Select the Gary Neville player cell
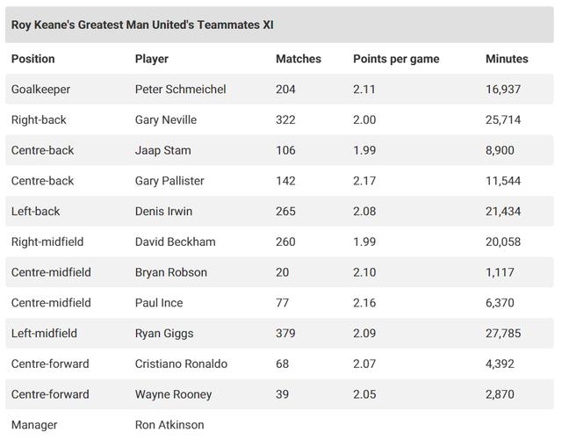This screenshot has height=447, width=562. pyautogui.click(x=166, y=119)
